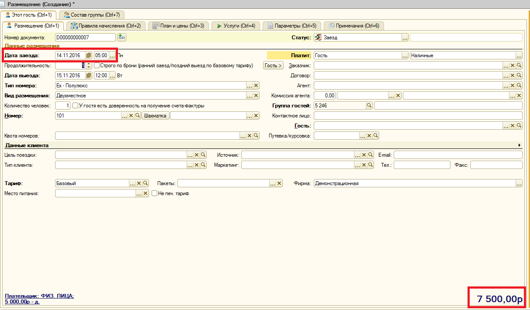Viewport: 530px width, 310px height.
Task: Enable Не печ. тариф checkbox
Action: tap(154, 193)
